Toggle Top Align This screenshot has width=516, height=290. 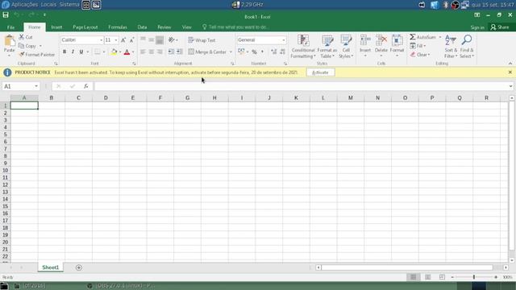tap(143, 39)
